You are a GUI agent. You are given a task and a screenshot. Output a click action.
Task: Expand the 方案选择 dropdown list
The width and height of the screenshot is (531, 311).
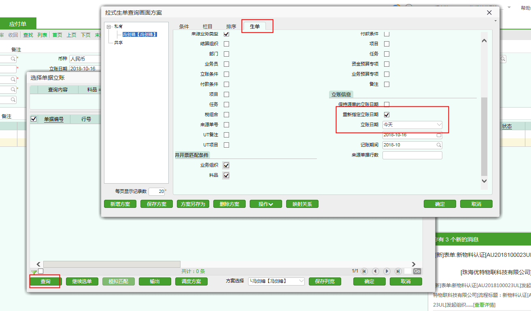[x=301, y=281]
